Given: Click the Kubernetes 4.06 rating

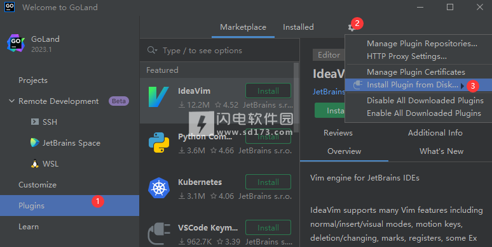Looking at the screenshot, I should click(222, 196).
